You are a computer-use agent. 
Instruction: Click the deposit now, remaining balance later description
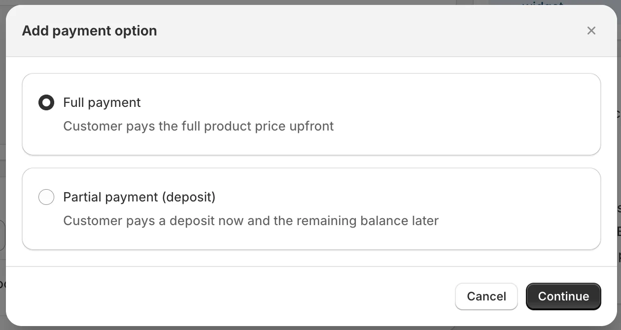point(251,221)
